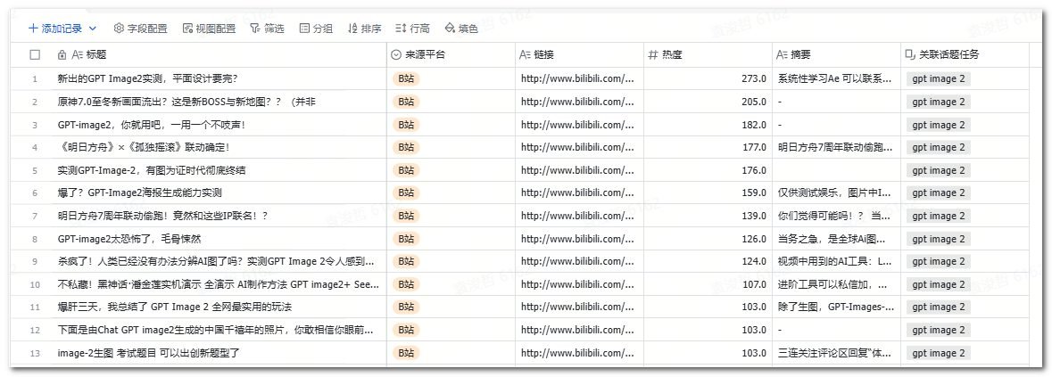
Task: Select the 热度 cell showing 139.0
Action: click(x=708, y=216)
